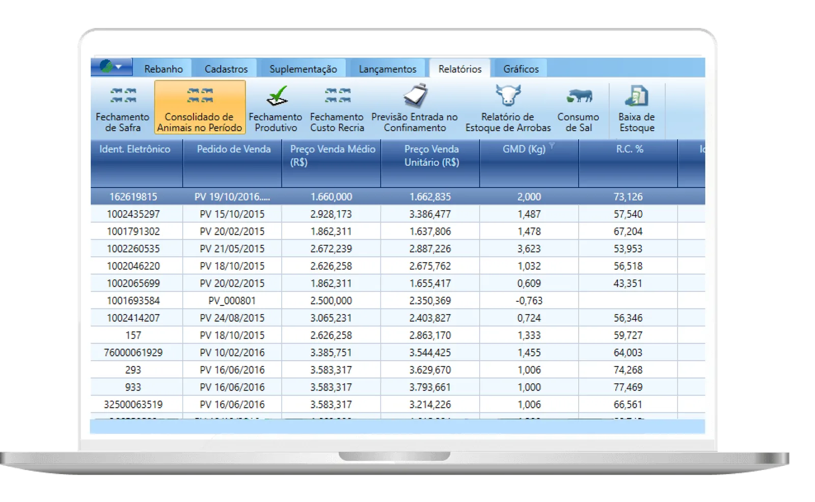
Task: Open the Fechamento de Safra report
Action: click(x=122, y=108)
